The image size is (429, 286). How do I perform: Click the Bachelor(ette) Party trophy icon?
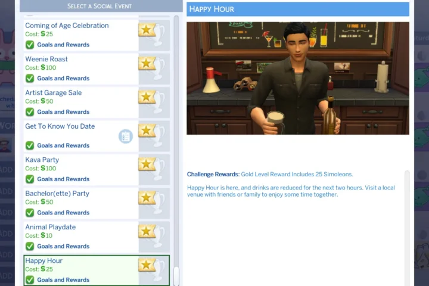pyautogui.click(x=151, y=203)
